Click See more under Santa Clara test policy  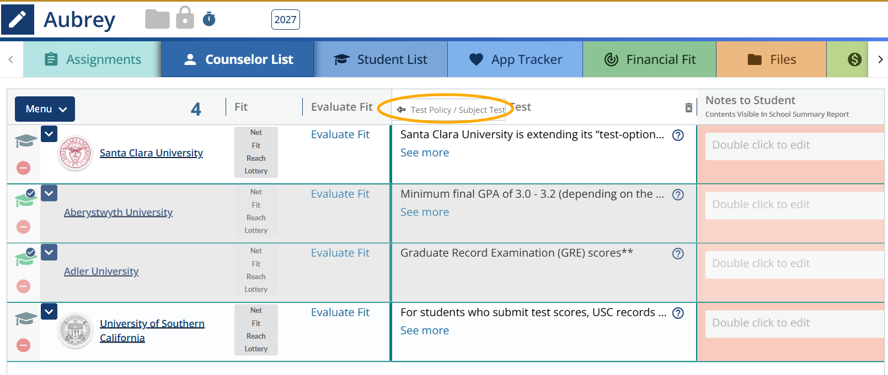(x=425, y=153)
